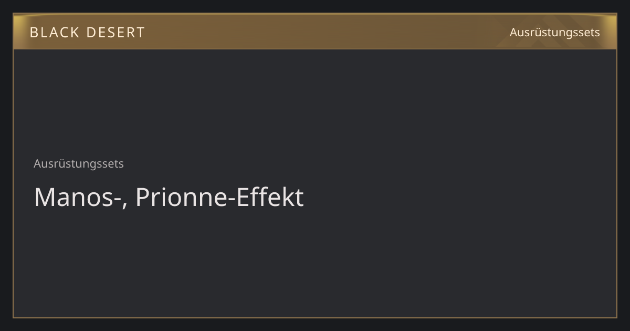The height and width of the screenshot is (331, 630).
Task: Click the word DESERT in the header
Action: 115,33
